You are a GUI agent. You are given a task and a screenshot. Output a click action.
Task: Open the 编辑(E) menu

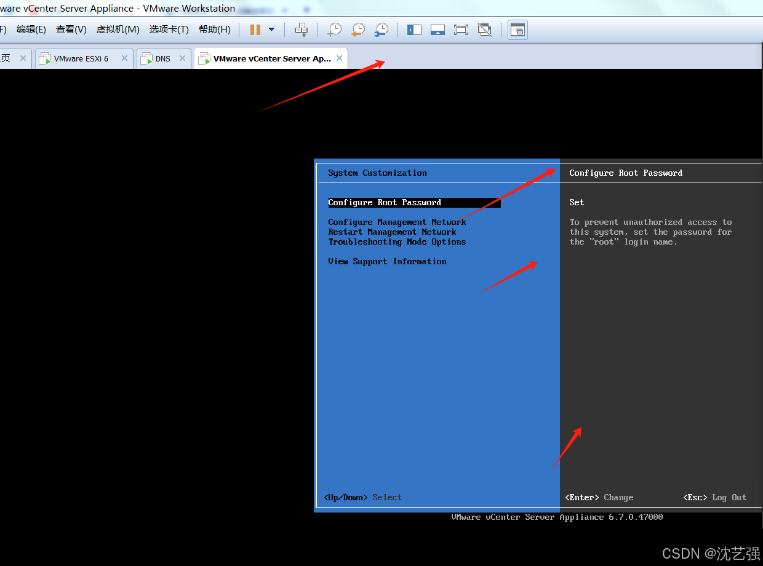click(31, 29)
